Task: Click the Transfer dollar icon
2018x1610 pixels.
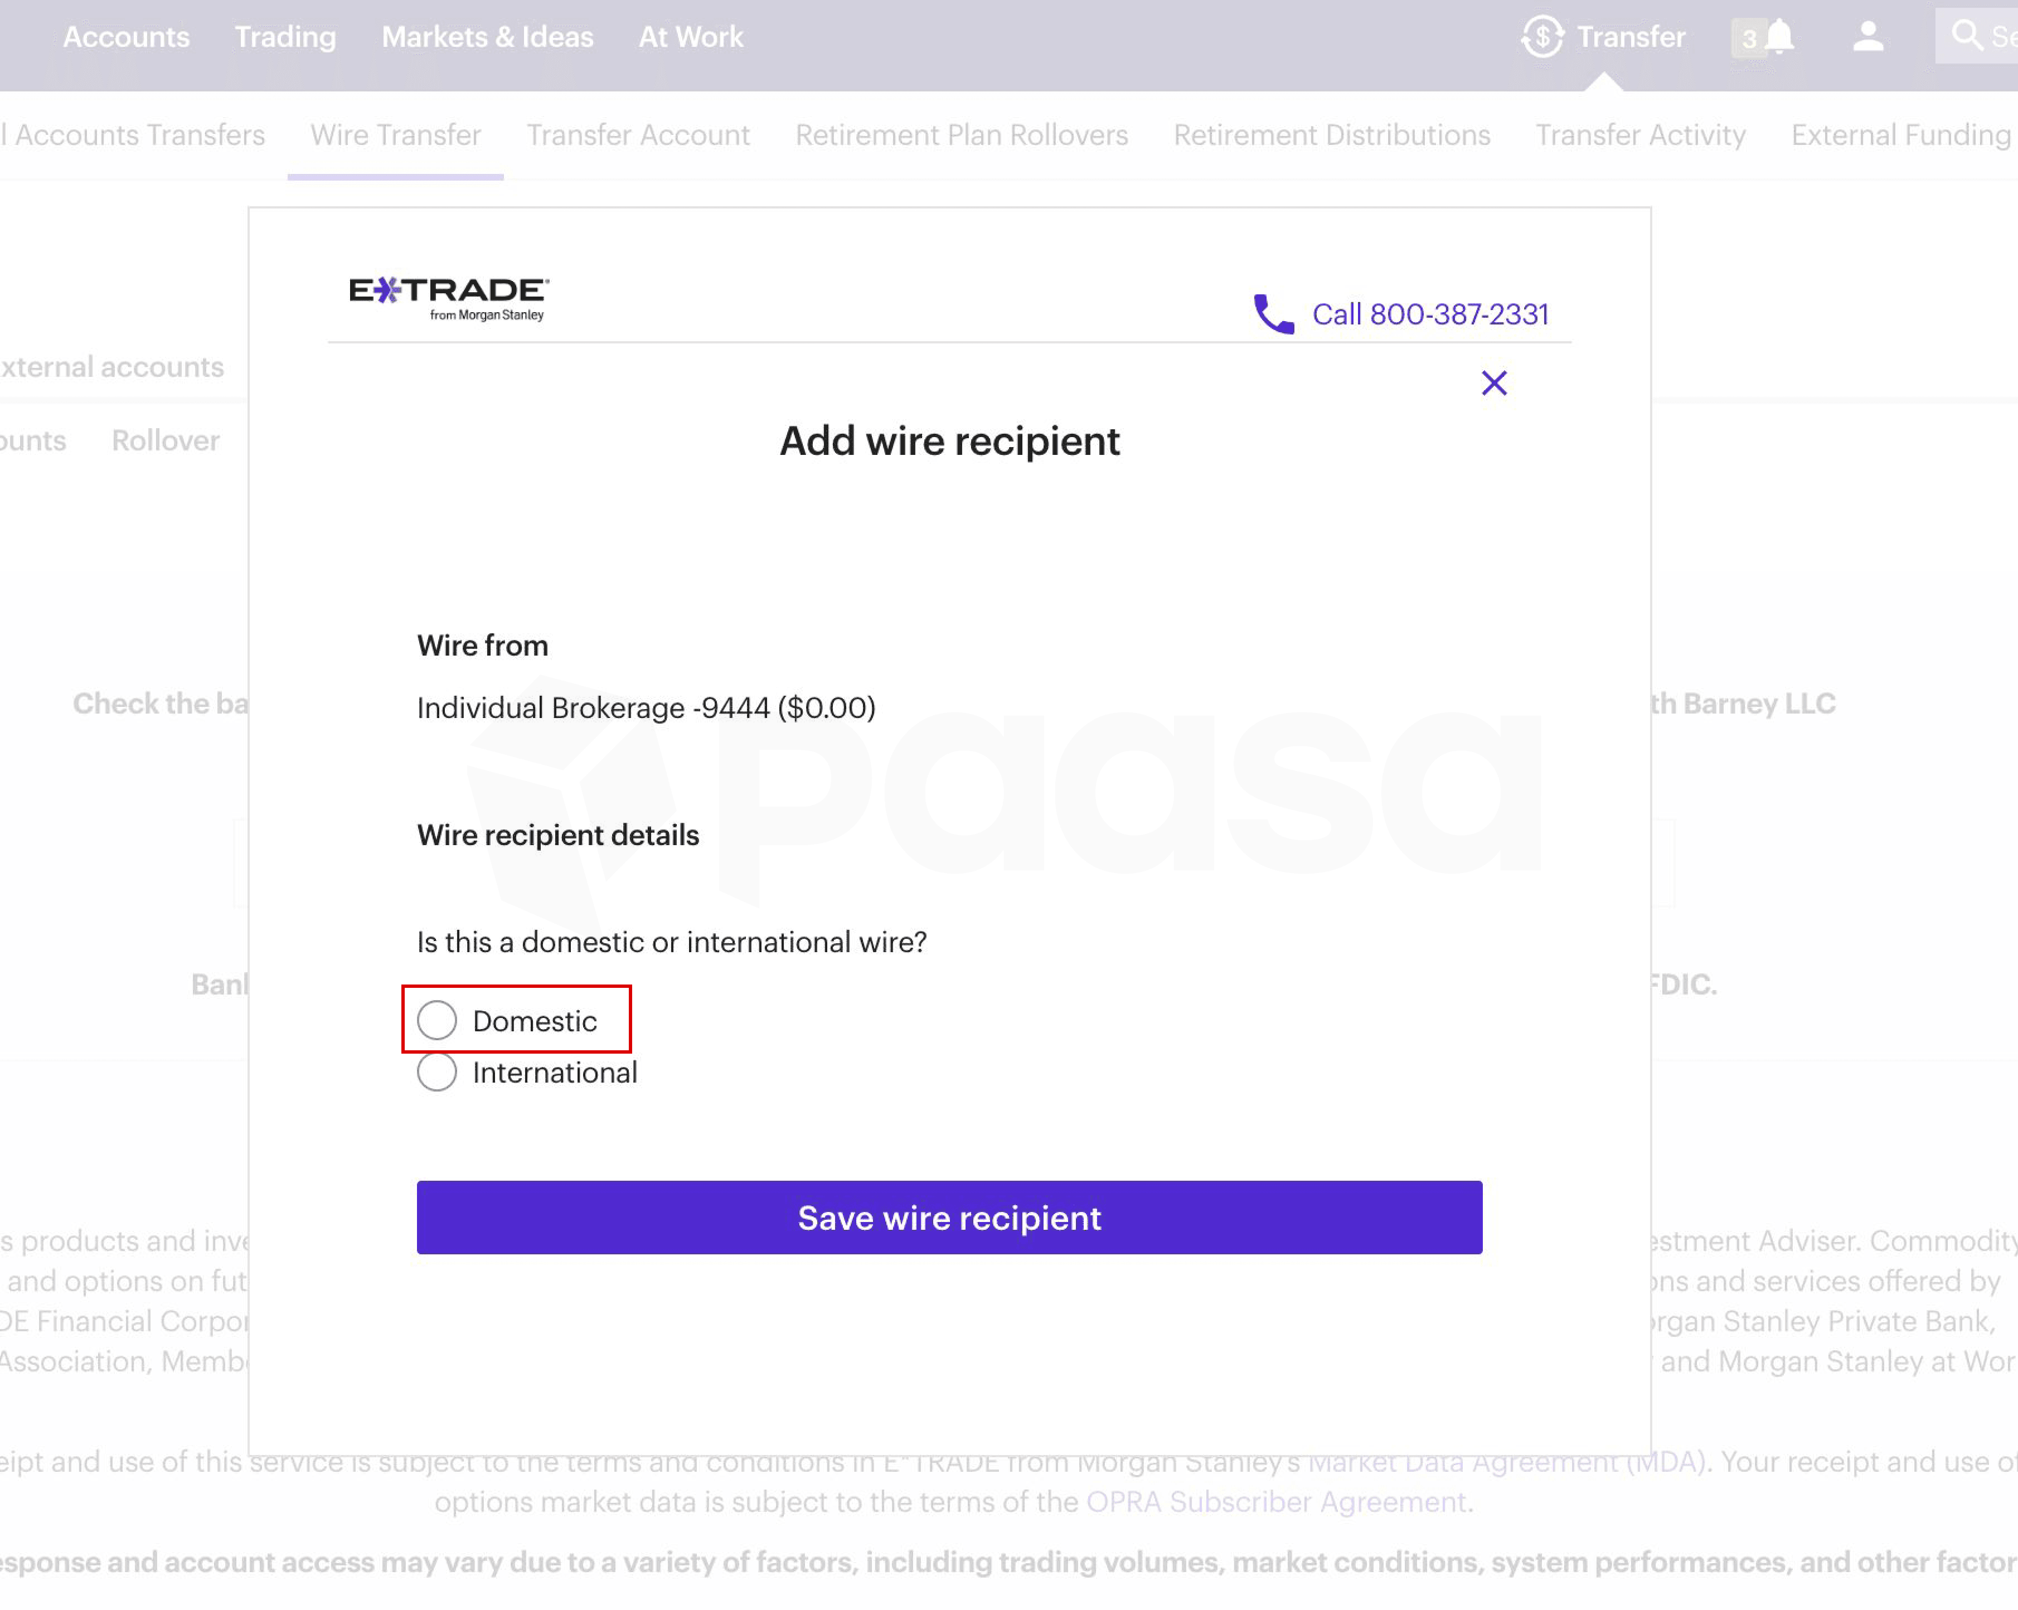Action: pyautogui.click(x=1541, y=37)
